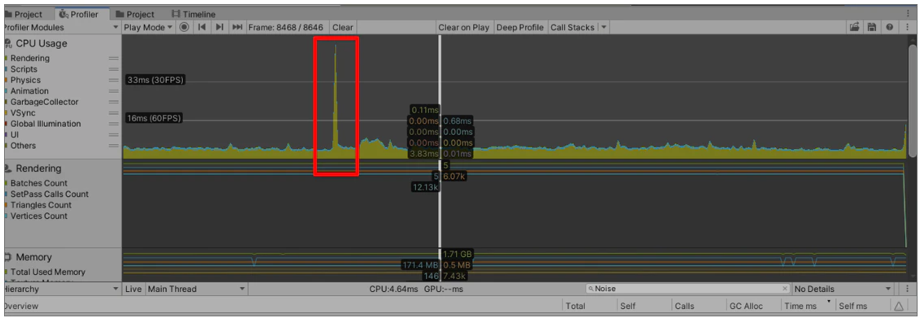
Task: Open the Play Mode target dropdown
Action: [148, 27]
